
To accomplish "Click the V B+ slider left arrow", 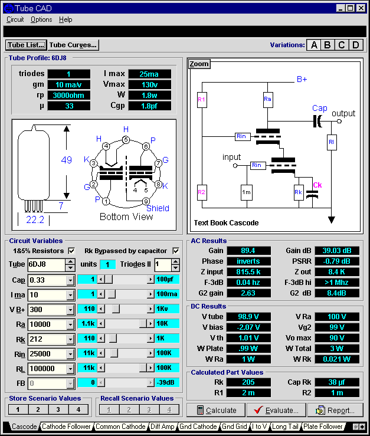I will point(101,309).
